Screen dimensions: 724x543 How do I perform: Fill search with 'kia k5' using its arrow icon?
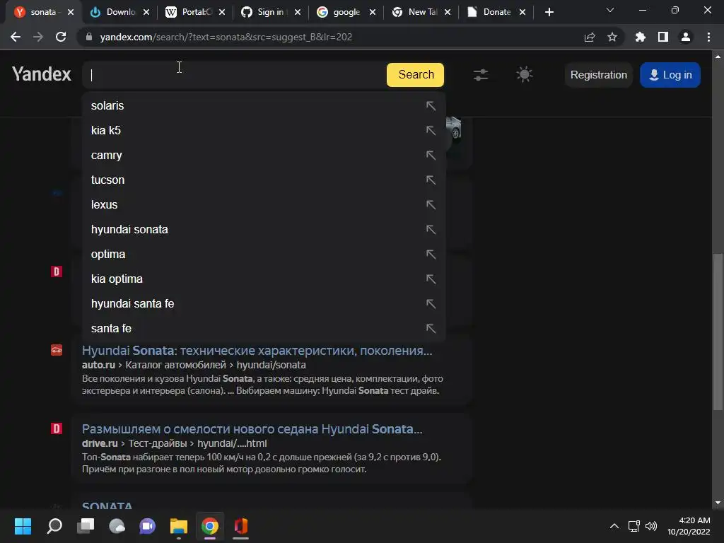[431, 131]
